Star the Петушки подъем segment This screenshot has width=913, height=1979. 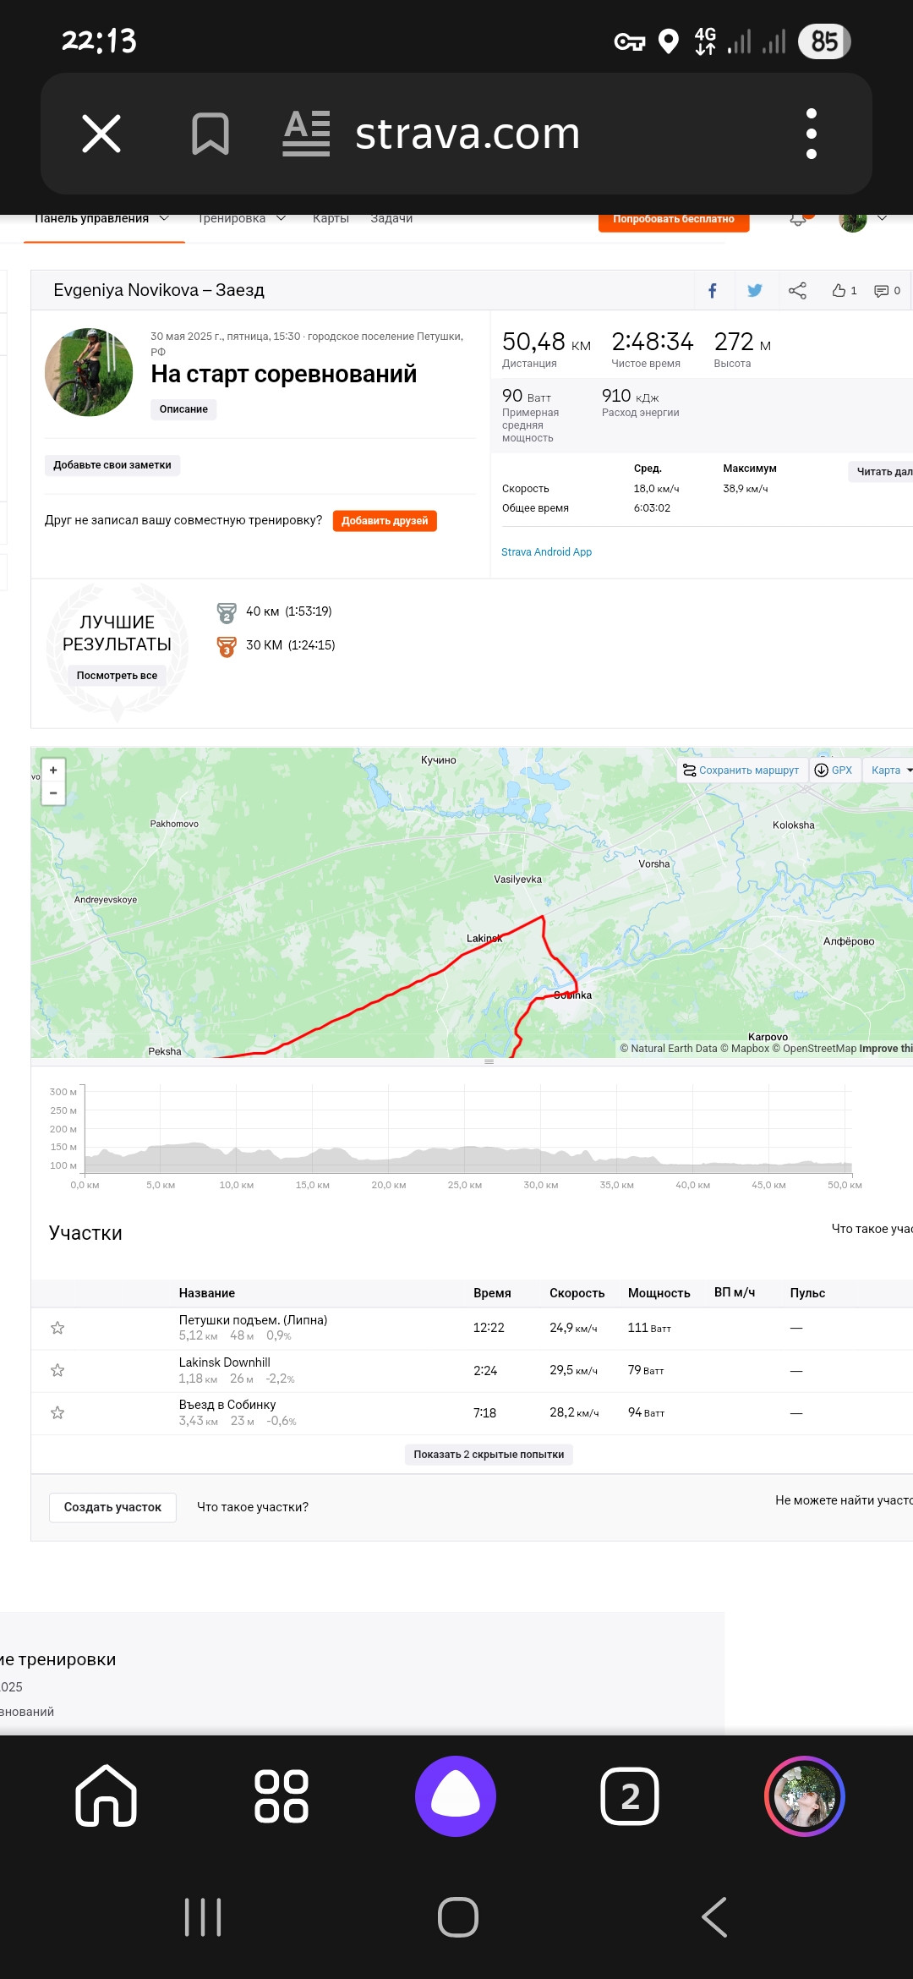(x=57, y=1328)
